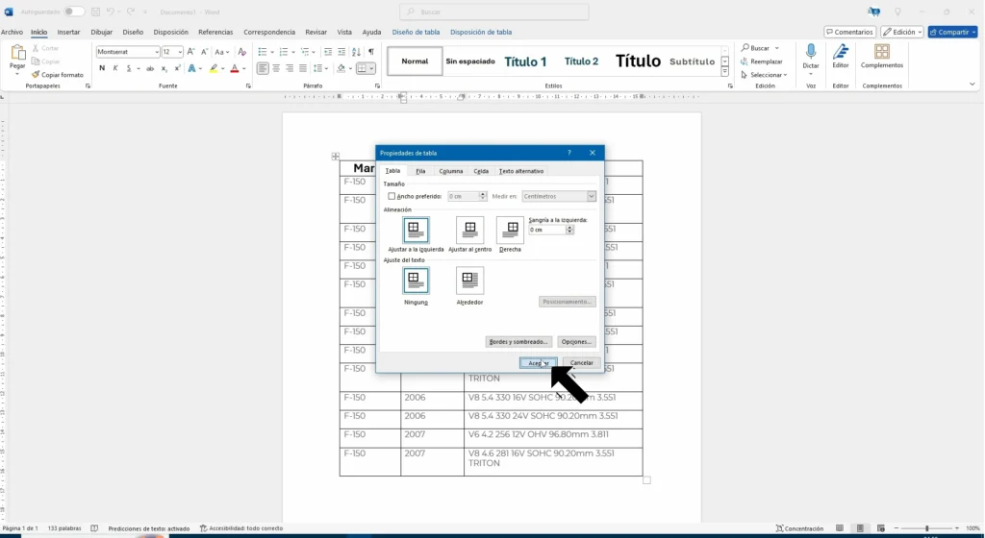
Task: Open the shading paint bucket
Action: tap(341, 68)
